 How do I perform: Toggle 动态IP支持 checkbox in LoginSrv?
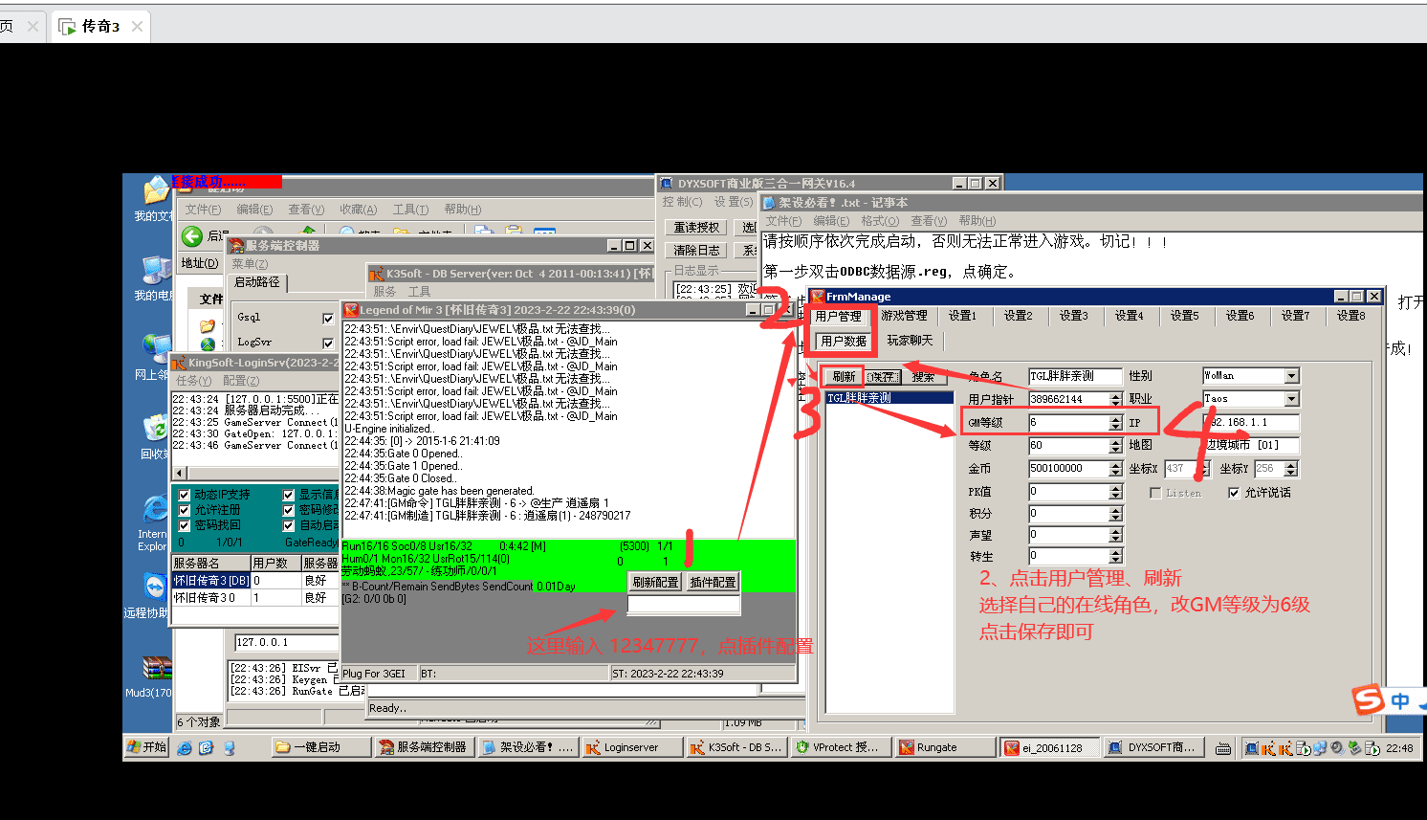185,495
